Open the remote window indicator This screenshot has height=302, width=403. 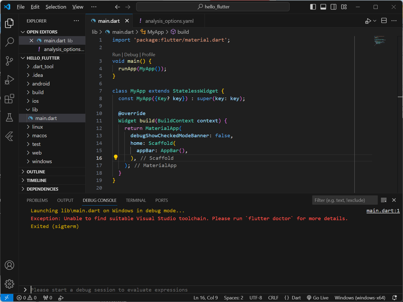pos(7,298)
